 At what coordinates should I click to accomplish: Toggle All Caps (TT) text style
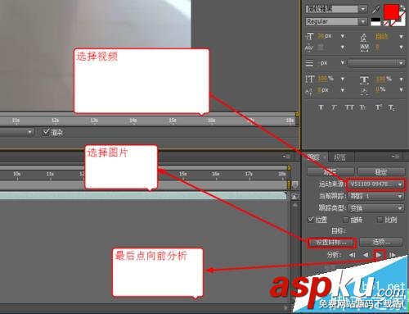click(349, 107)
